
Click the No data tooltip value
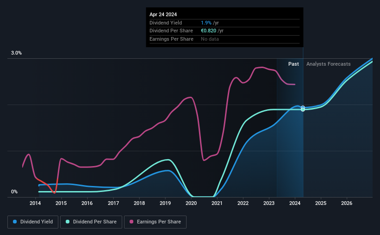[210, 39]
